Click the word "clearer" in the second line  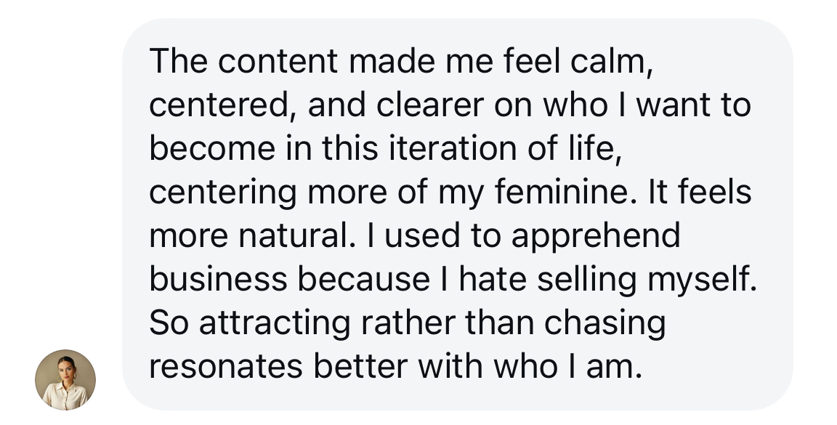[x=430, y=105]
